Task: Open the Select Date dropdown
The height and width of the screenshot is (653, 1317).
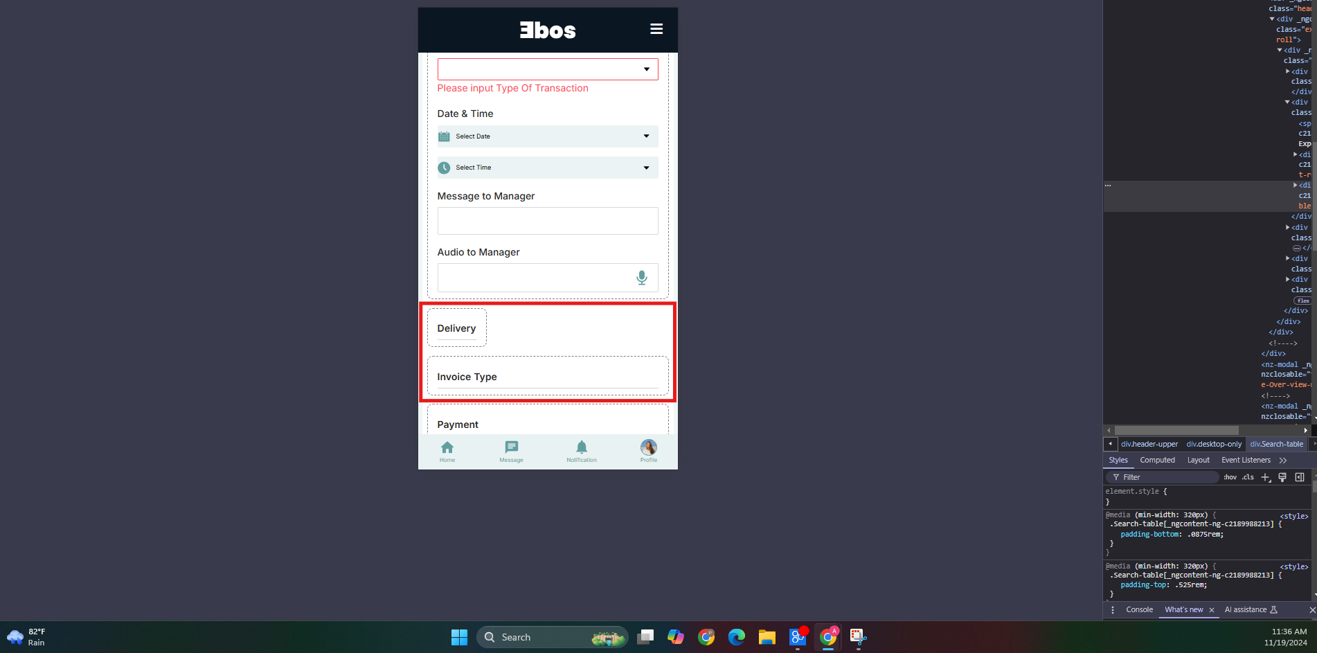Action: tap(548, 136)
